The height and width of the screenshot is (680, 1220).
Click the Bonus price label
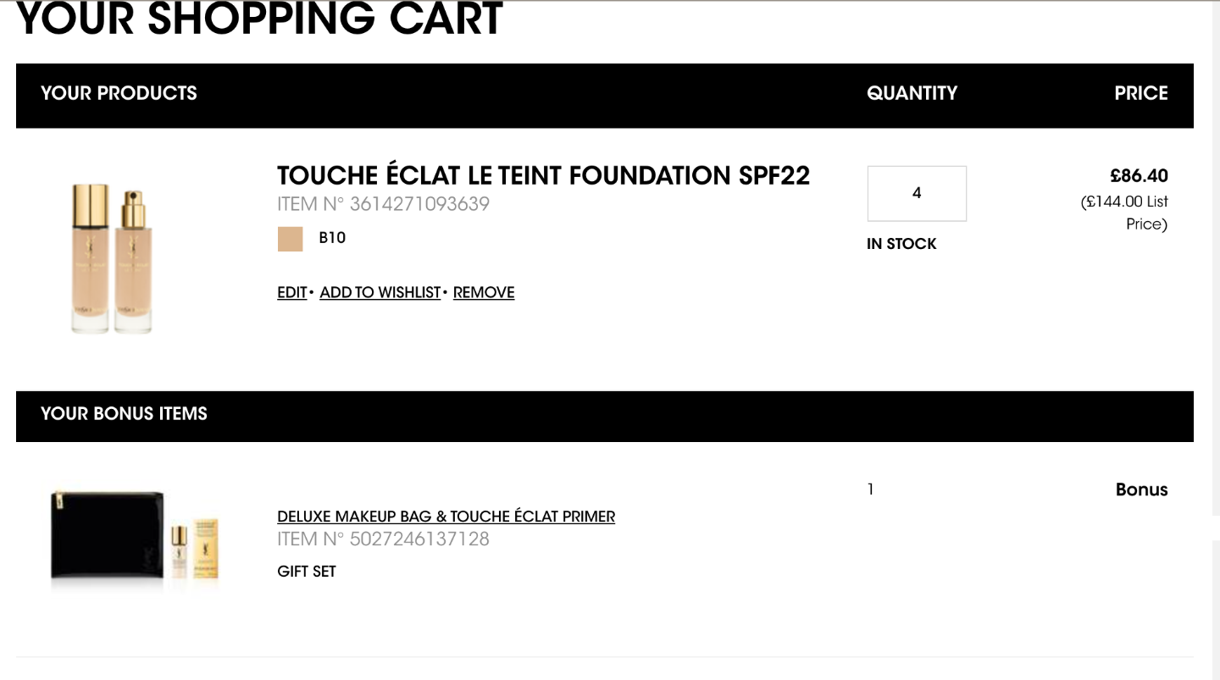tap(1141, 489)
